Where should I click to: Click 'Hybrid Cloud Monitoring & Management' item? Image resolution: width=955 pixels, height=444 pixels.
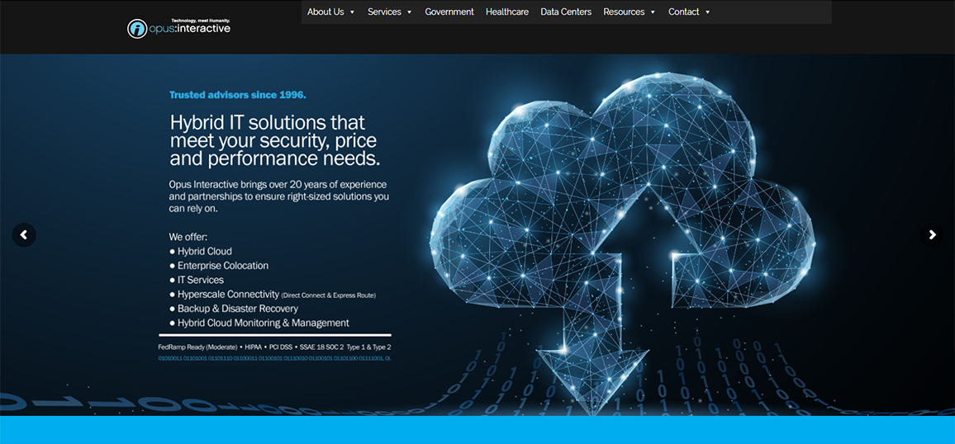pos(259,323)
